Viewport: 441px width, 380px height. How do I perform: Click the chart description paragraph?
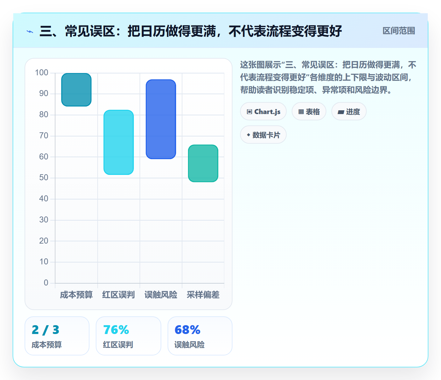[328, 78]
